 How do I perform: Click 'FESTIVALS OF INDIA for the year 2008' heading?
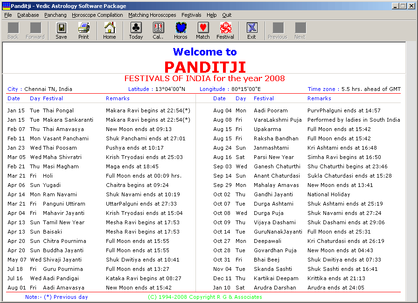(x=204, y=78)
